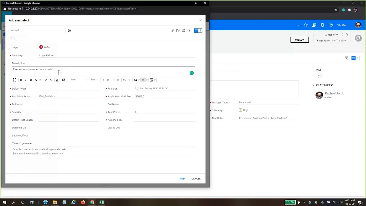Apply superscript formatting
The image size is (366, 206).
[45, 80]
